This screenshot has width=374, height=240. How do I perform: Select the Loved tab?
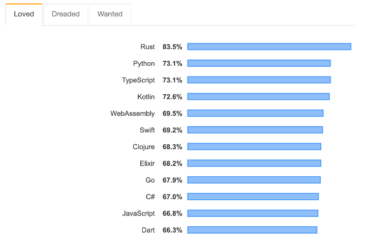click(24, 14)
